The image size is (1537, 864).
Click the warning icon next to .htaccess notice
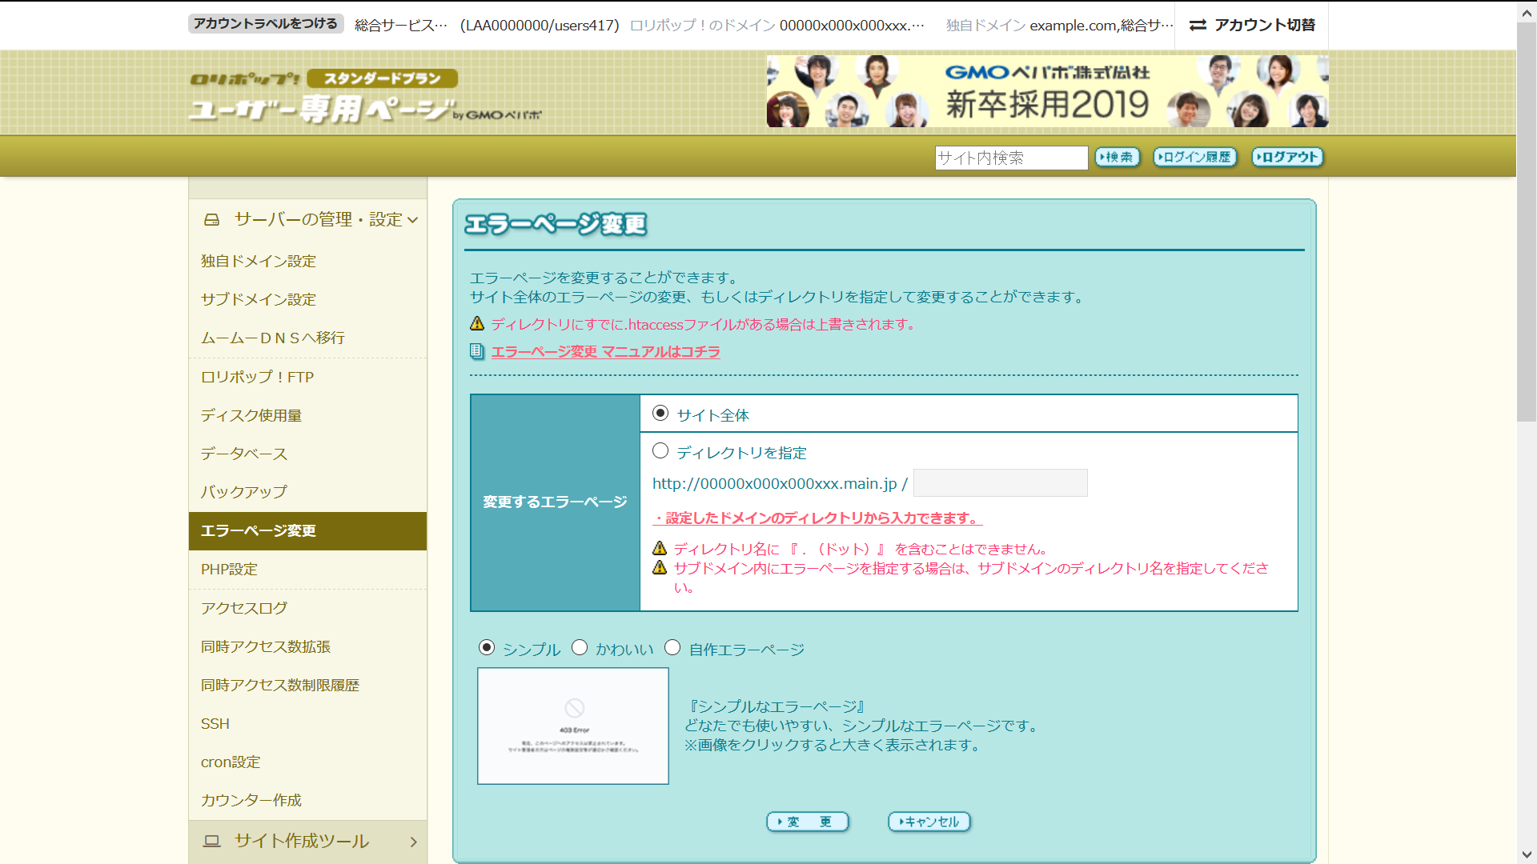(477, 324)
